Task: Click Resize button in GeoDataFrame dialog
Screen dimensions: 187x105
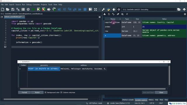Action: 37,92
